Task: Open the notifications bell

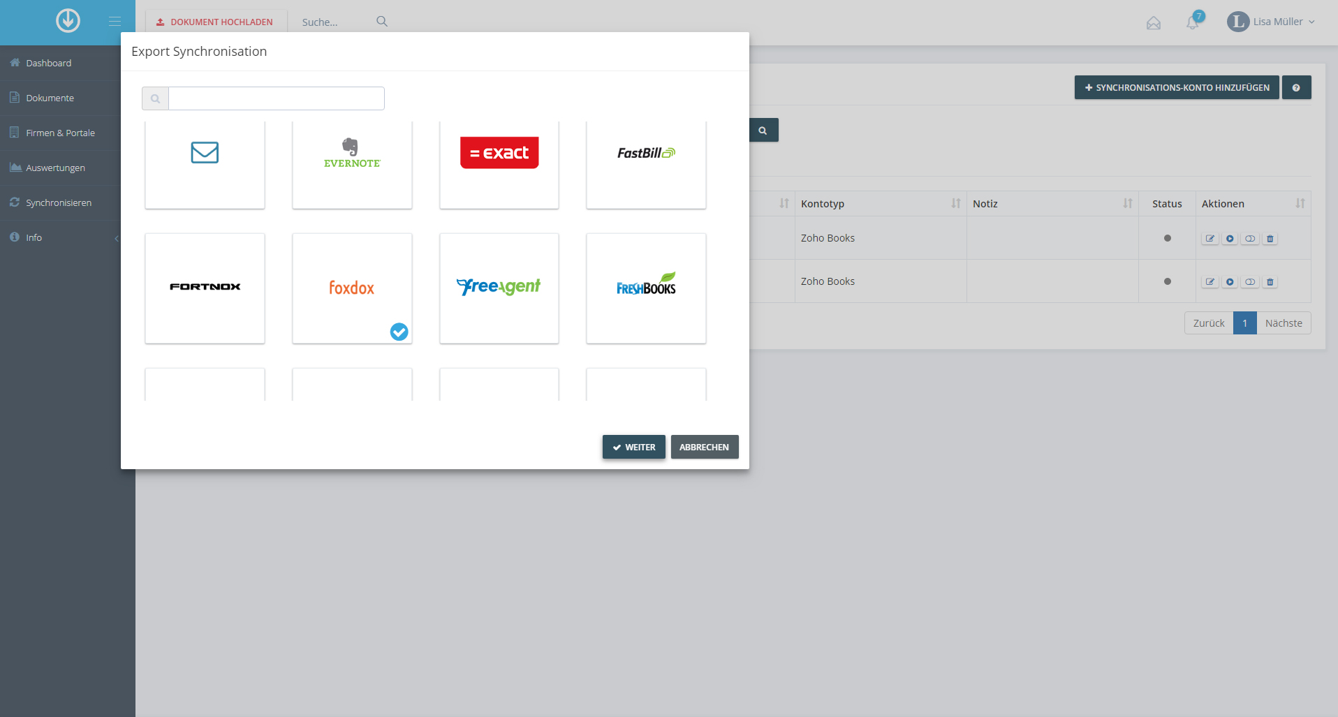Action: [x=1193, y=22]
